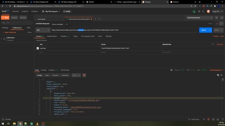The width and height of the screenshot is (225, 126).
Task: Expand the Collection1 tree item
Action: pyautogui.click(x=1, y=39)
